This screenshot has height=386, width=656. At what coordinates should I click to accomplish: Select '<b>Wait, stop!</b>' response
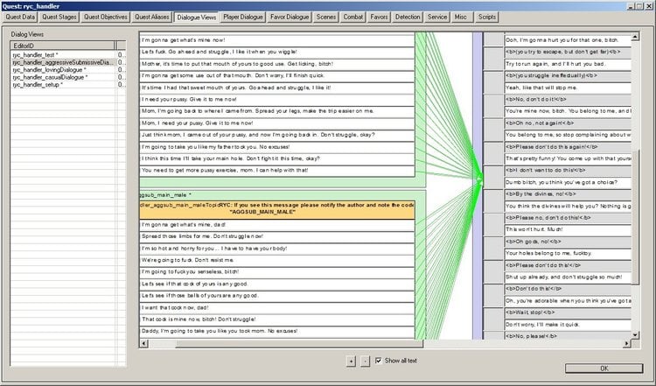[x=568, y=312]
